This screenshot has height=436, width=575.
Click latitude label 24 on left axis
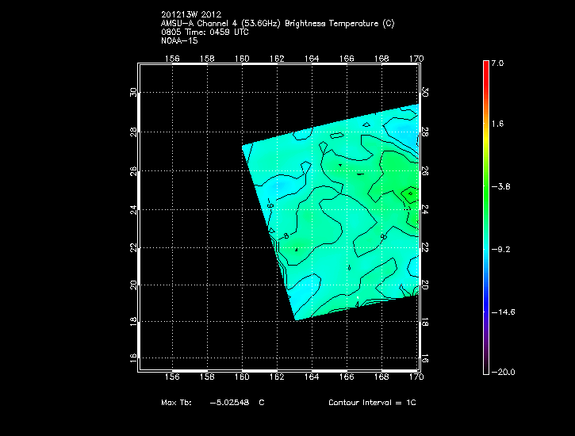tap(133, 208)
